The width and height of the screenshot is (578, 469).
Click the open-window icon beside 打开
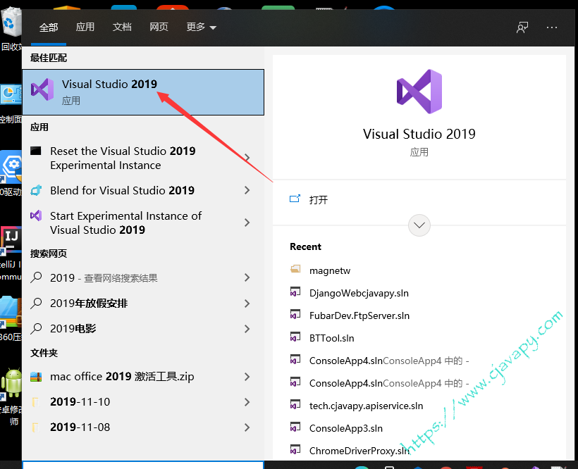pos(295,199)
